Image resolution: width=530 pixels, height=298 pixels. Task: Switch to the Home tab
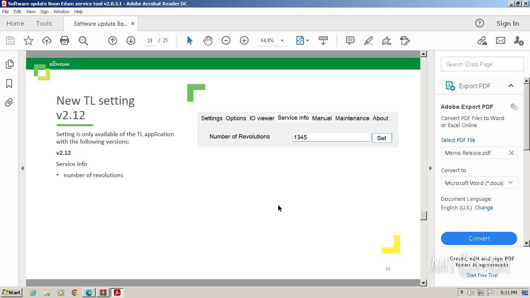point(15,24)
